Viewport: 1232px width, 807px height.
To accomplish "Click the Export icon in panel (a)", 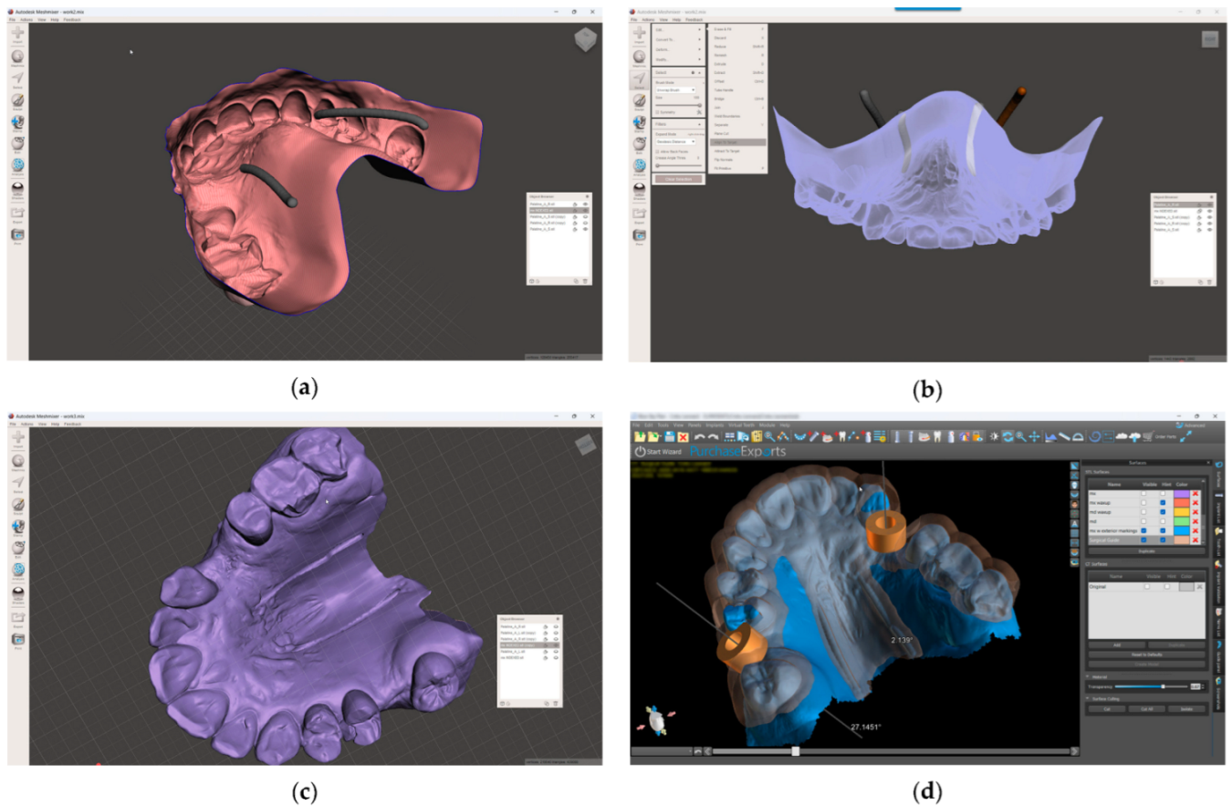I will pos(17,213).
